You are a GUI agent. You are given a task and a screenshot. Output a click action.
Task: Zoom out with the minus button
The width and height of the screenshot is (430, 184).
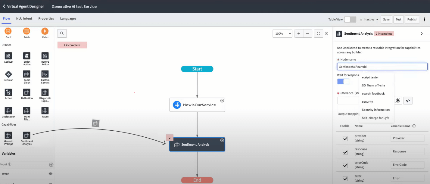tap(307, 33)
